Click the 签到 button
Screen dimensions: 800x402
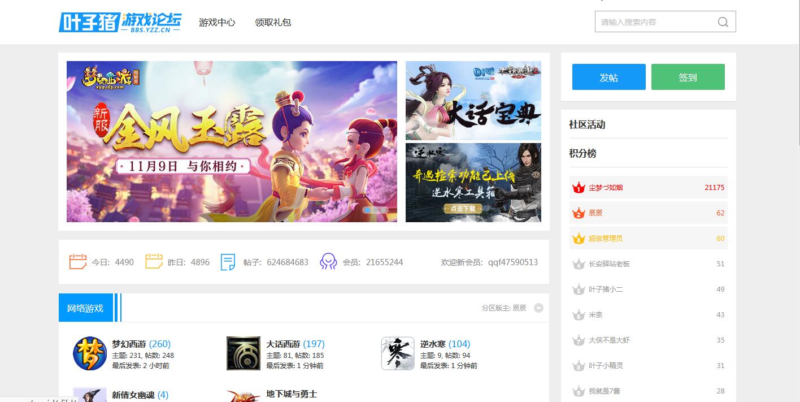tap(688, 77)
